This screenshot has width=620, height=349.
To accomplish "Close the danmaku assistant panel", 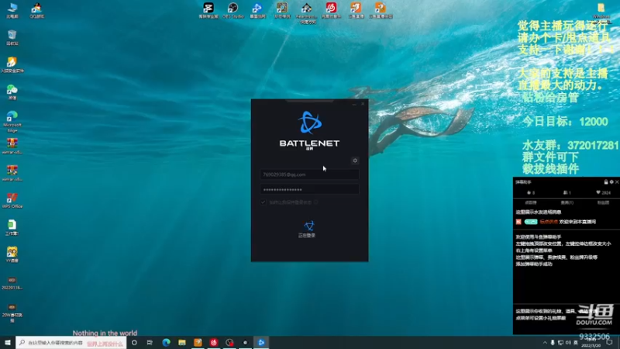I will click(x=617, y=182).
